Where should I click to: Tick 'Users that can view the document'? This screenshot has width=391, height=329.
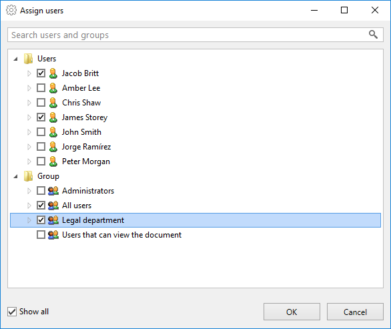coord(41,235)
